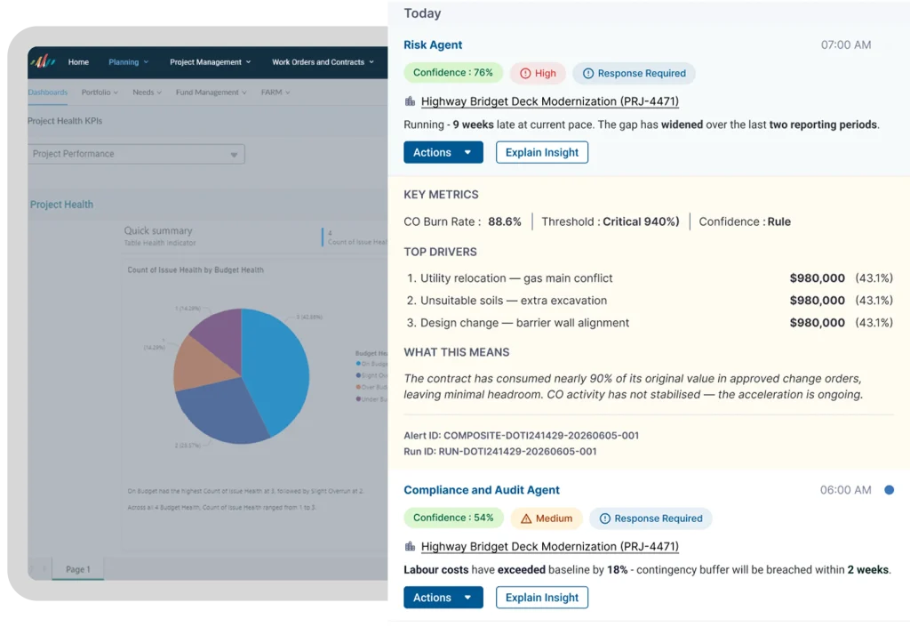Viewport: 910px width, 627px height.
Task: Click the 06:00 AM timestamp
Action: point(845,490)
